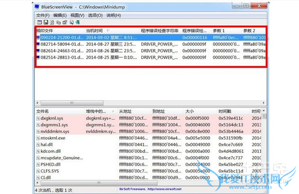Click the PSHED.dll file icon

pyautogui.click(x=38, y=164)
